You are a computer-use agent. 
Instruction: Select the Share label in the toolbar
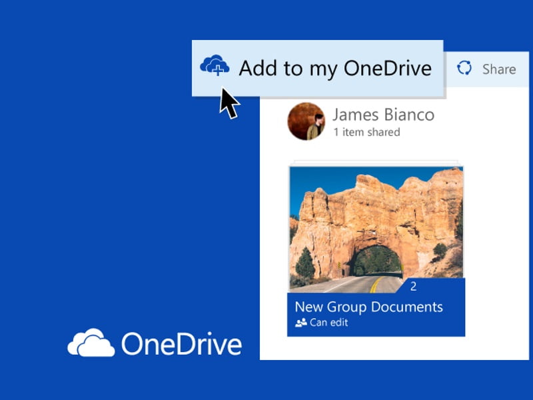pyautogui.click(x=498, y=69)
